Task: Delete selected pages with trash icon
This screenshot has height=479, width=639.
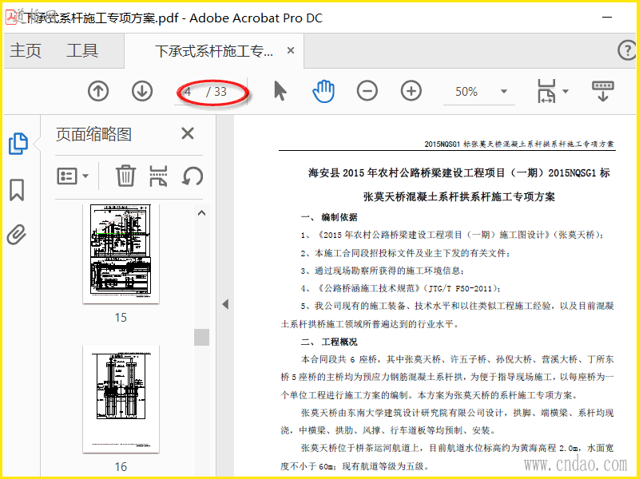Action: pos(125,176)
